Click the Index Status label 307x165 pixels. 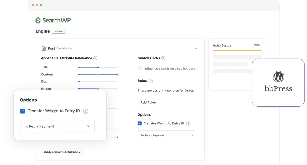pyautogui.click(x=222, y=45)
